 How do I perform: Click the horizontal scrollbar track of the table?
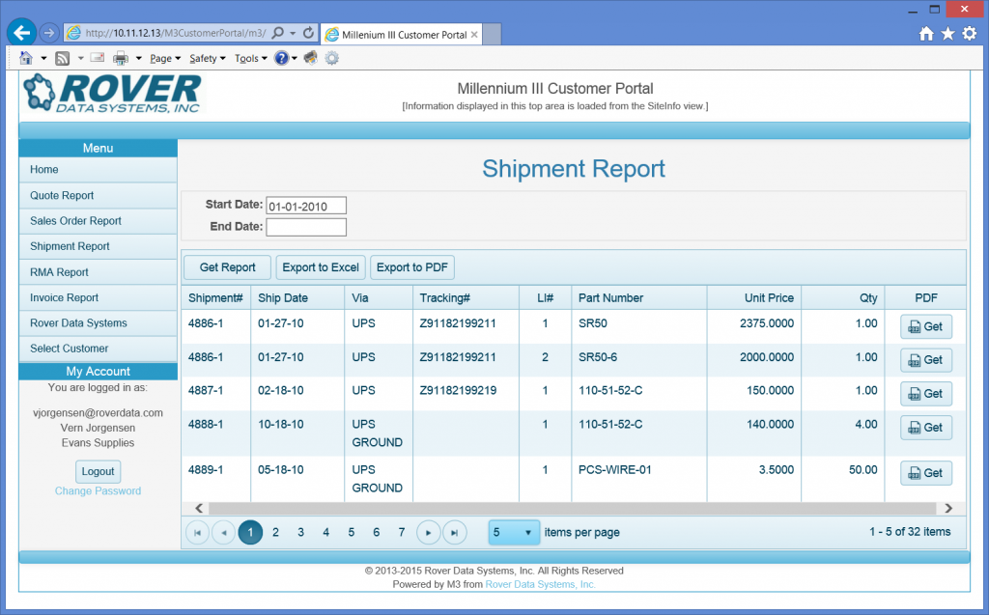coord(572,508)
